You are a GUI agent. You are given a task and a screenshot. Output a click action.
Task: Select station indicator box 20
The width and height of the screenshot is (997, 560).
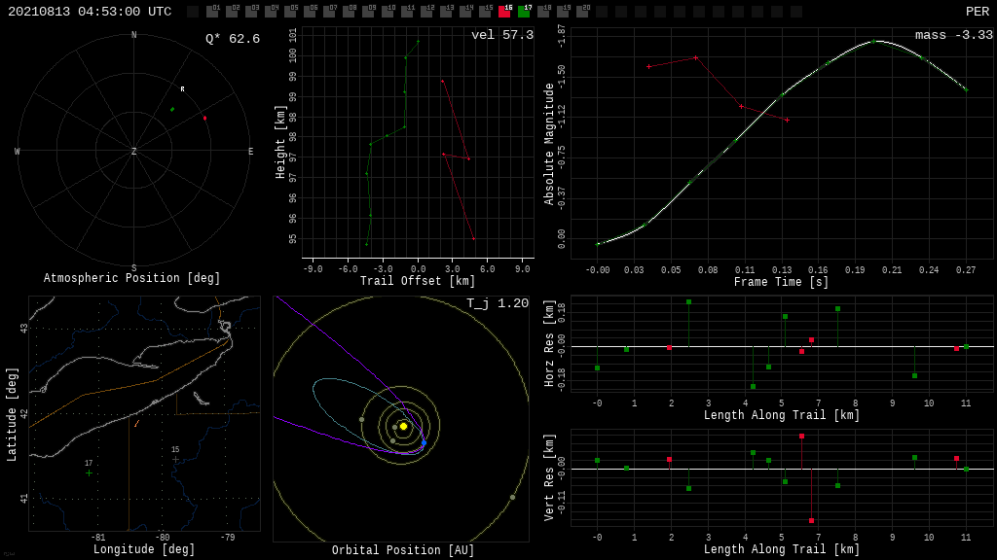click(x=582, y=11)
